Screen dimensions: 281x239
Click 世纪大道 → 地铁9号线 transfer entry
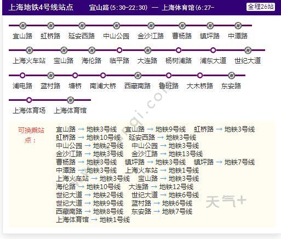click(89, 203)
